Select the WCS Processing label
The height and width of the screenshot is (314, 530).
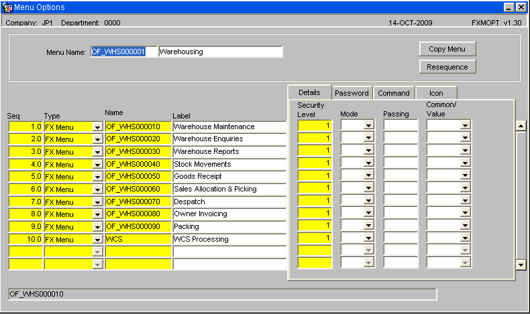229,239
